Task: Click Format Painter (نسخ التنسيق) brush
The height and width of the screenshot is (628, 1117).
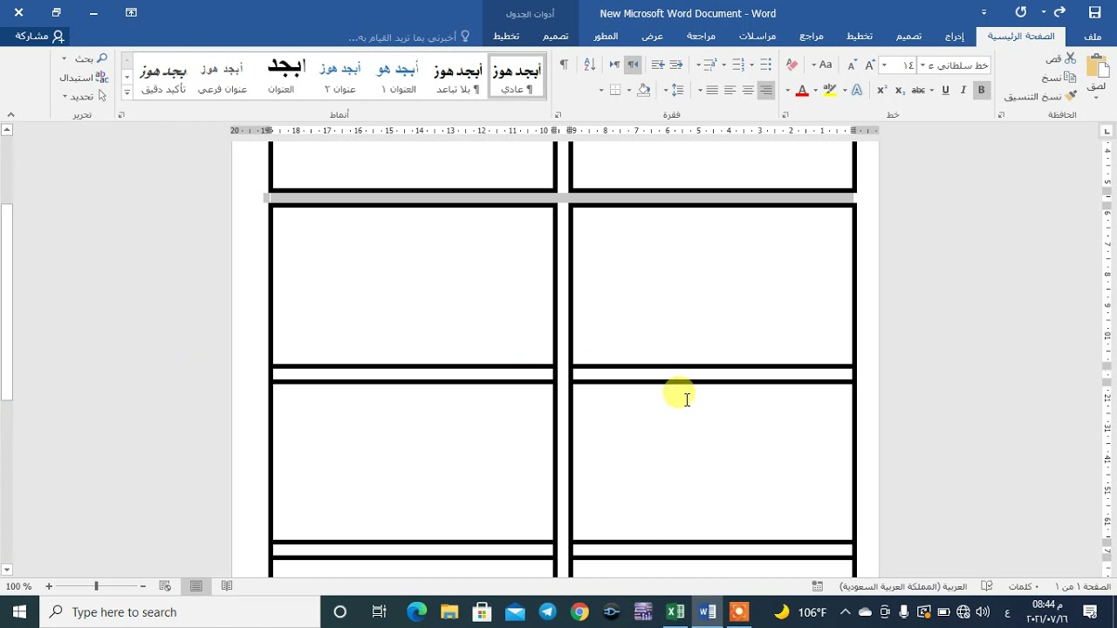Action: coord(1071,96)
